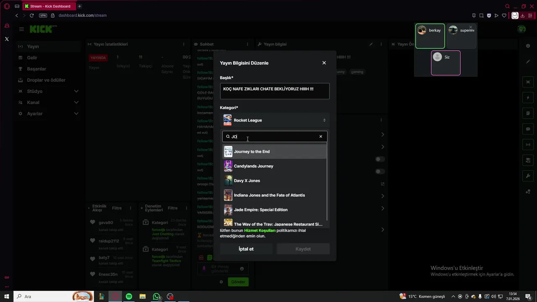Open browser downloads
537x302 pixels.
click(523, 16)
